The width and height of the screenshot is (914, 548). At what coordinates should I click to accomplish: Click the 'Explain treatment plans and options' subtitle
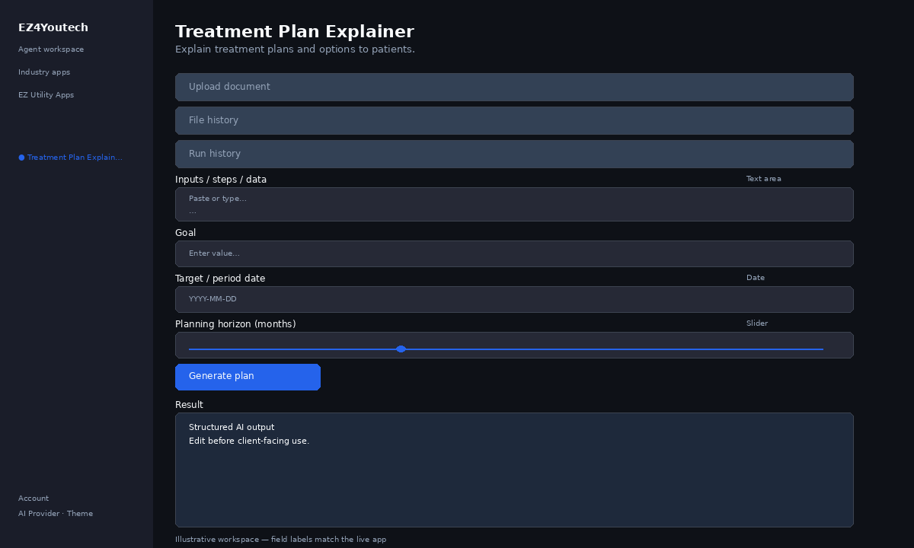pos(295,49)
